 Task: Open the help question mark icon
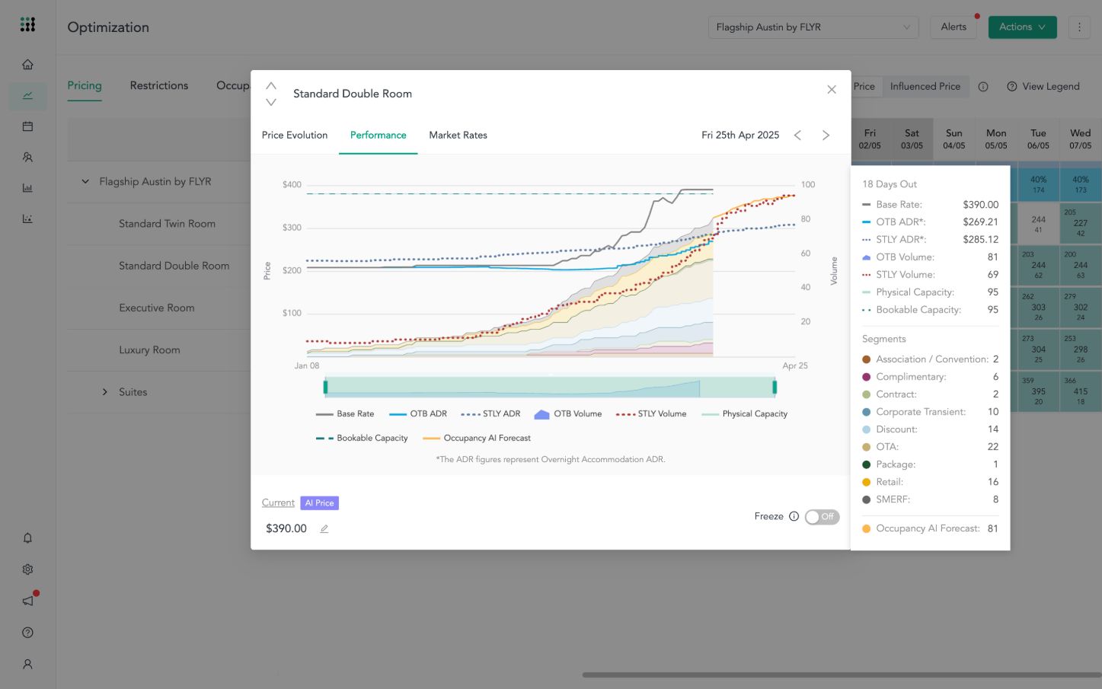pyautogui.click(x=27, y=633)
